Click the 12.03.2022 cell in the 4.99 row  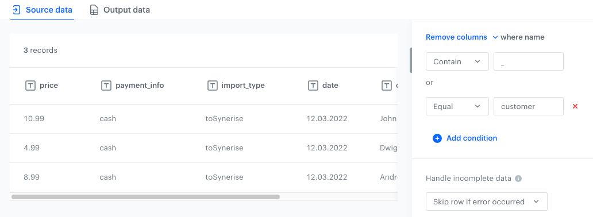tap(327, 148)
